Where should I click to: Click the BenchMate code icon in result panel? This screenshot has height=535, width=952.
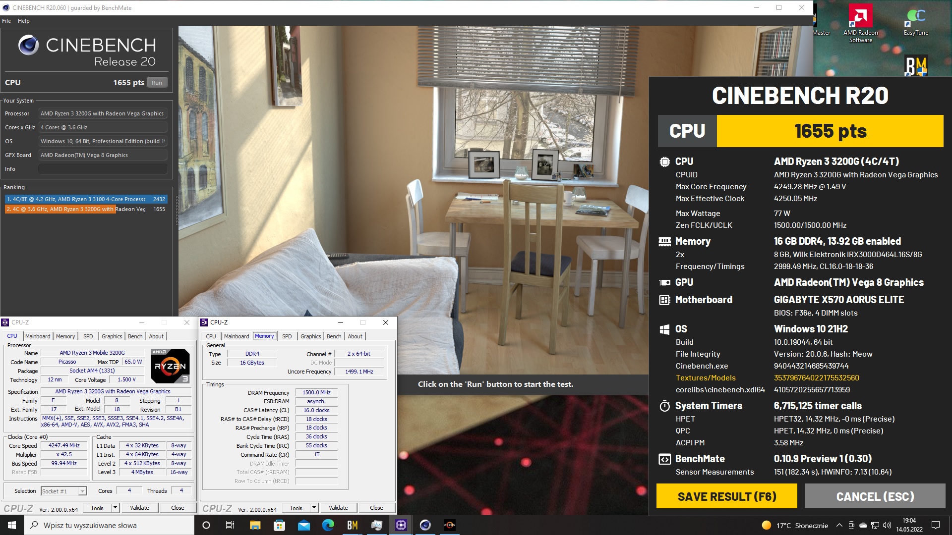coord(664,459)
